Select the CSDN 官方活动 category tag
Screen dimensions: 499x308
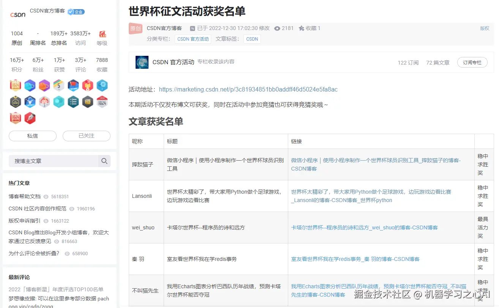193,39
